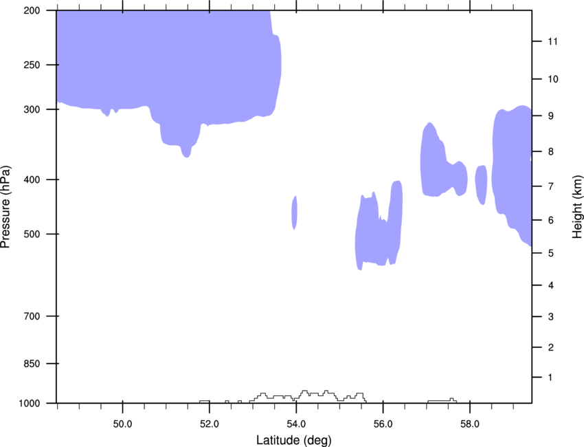This screenshot has width=584, height=447.
Task: Click the low terrain outline near latitude 57.5
Action: pyautogui.click(x=442, y=401)
